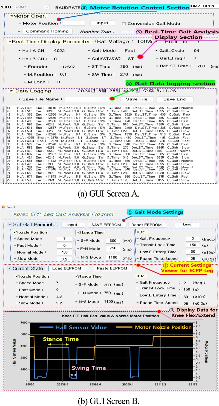219x406 pixels.
Task: Click the Save End button
Action: pos(174,99)
